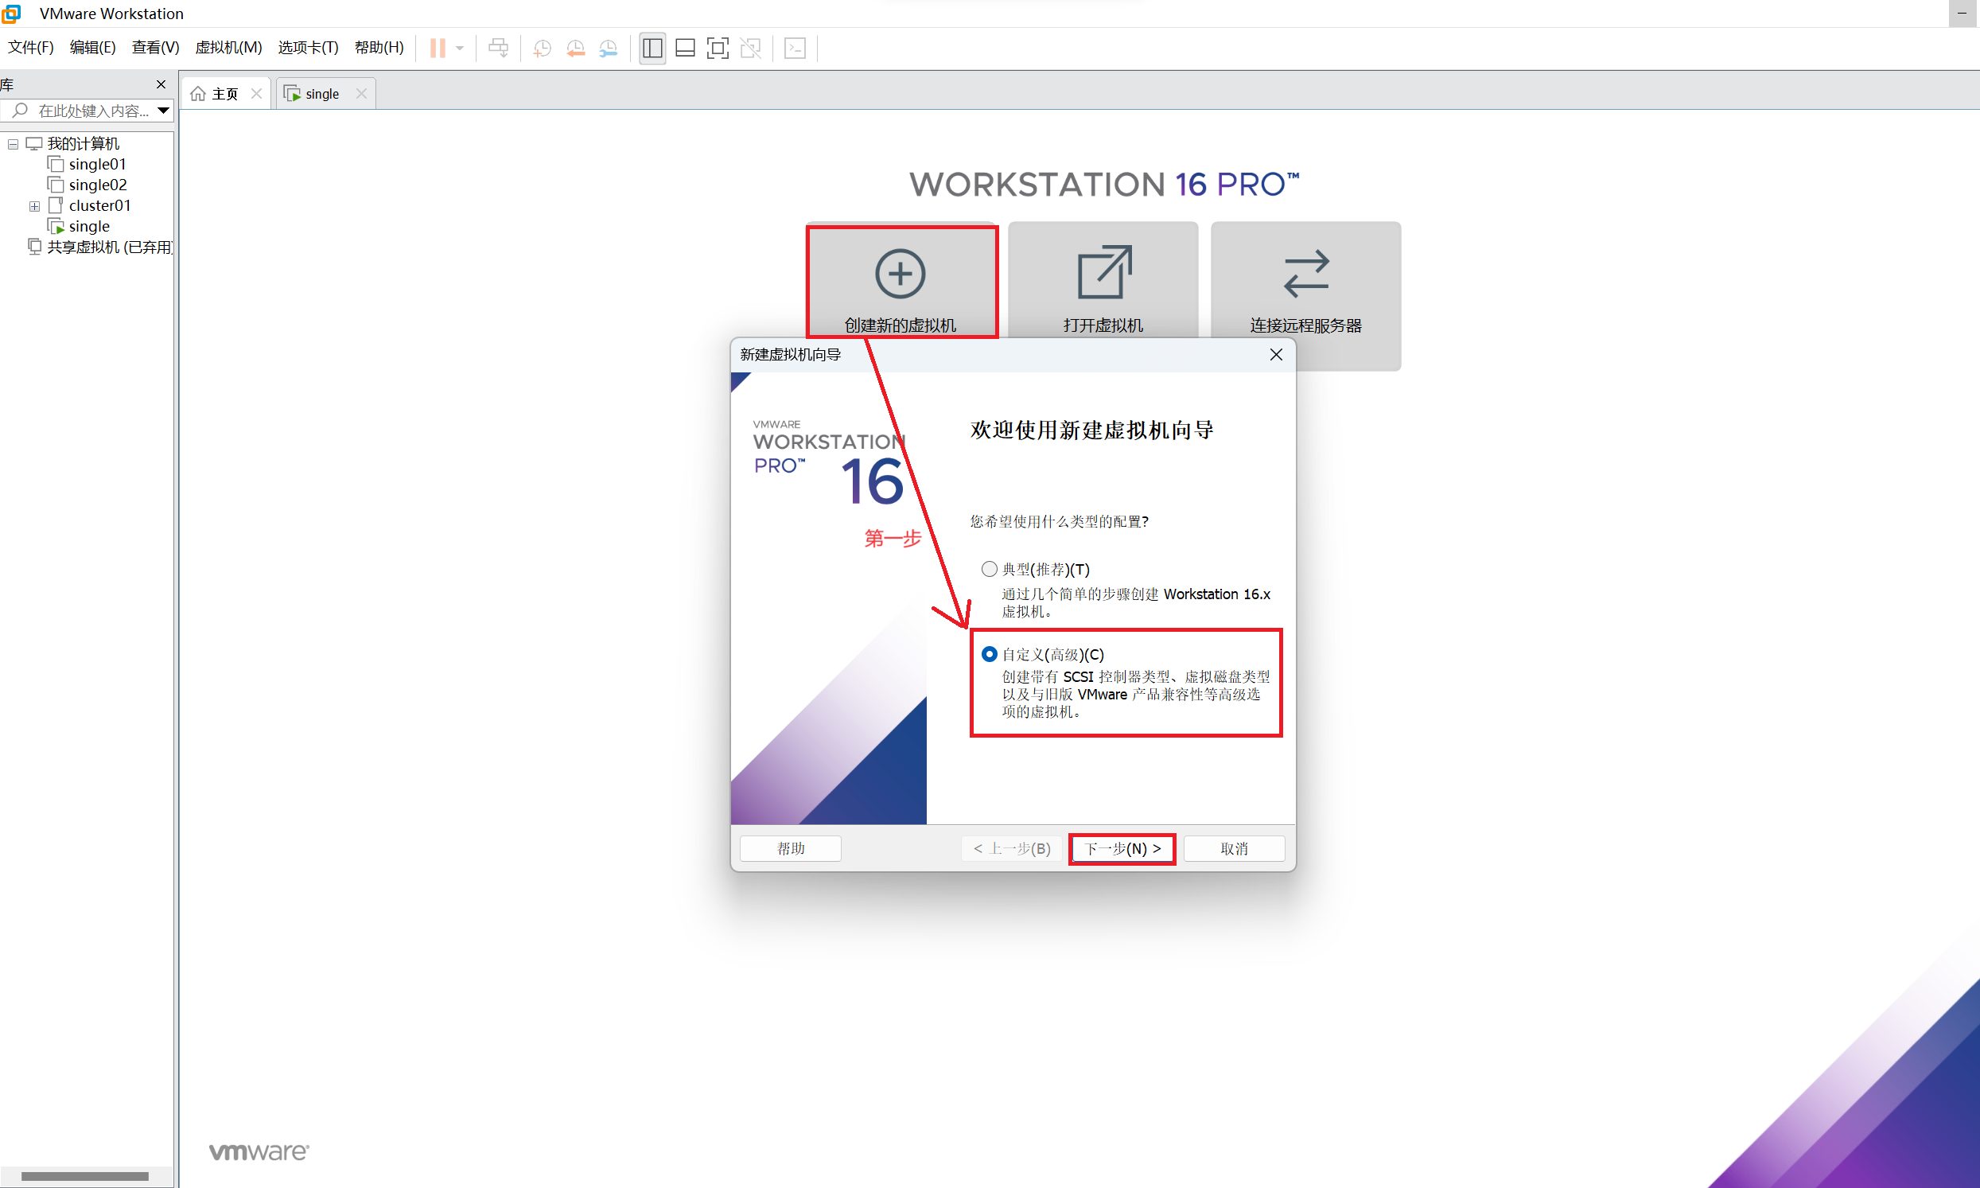Minimize the VMware Workstation window
The image size is (1980, 1188).
(x=1962, y=14)
